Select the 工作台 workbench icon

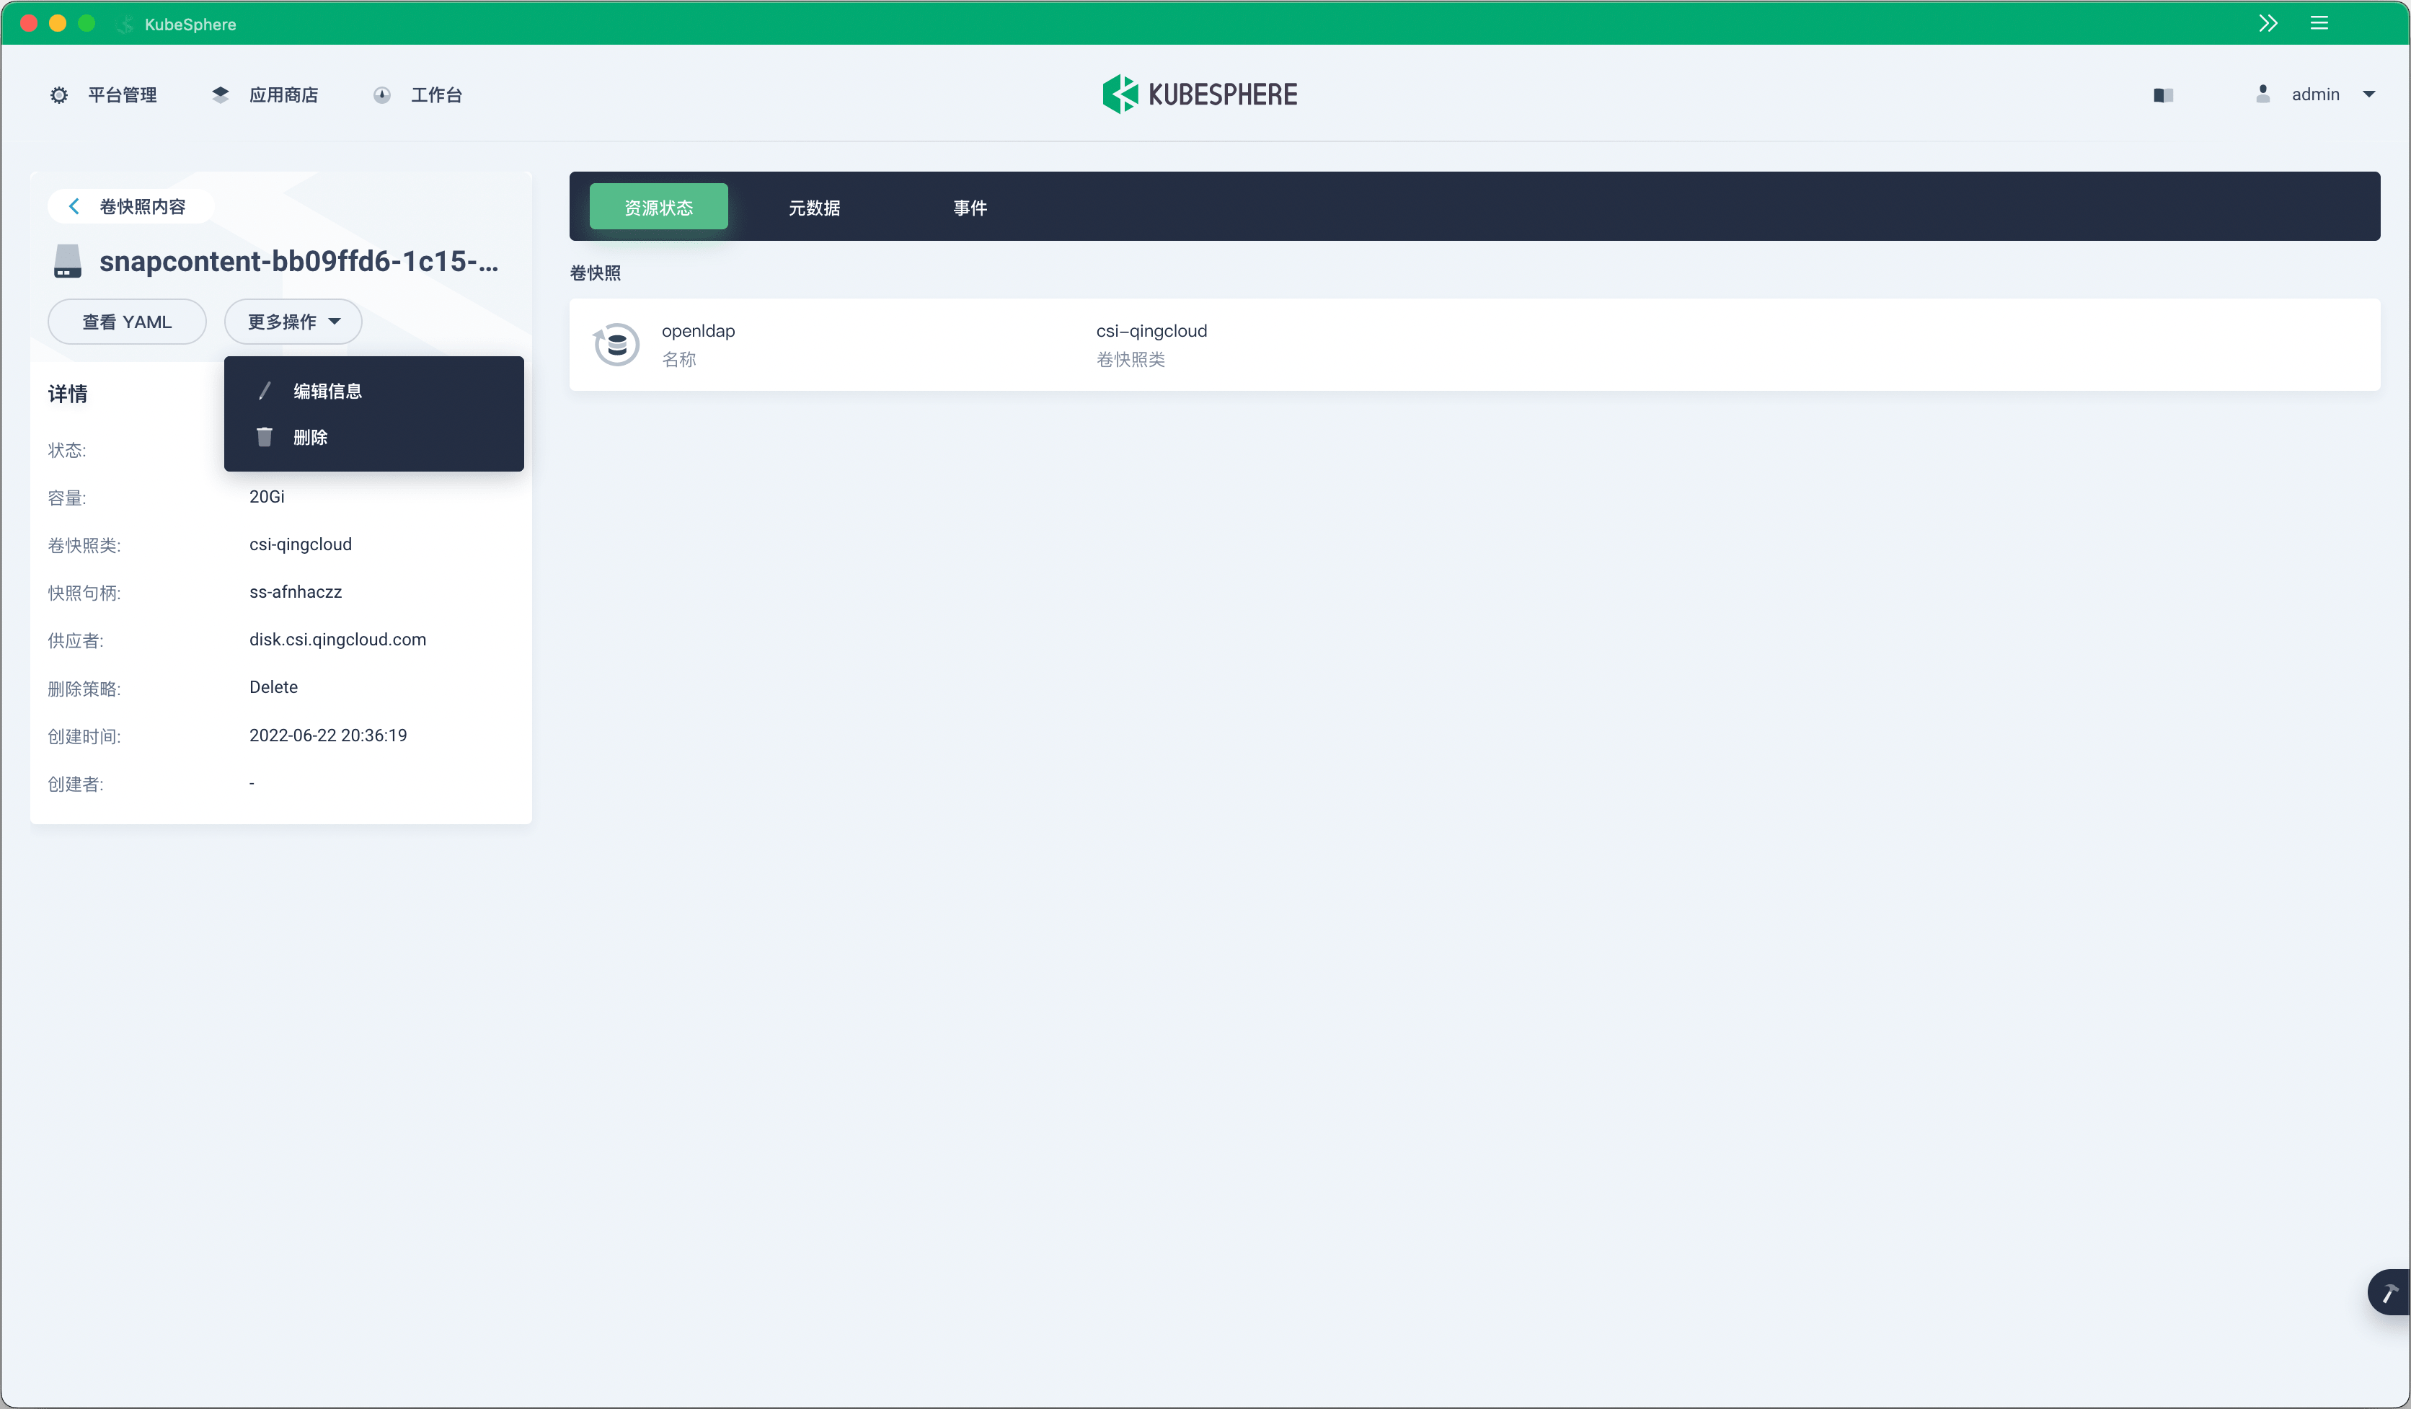coord(381,94)
